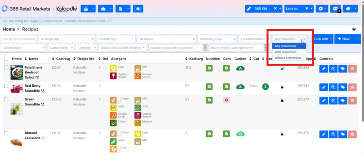Expand the Carbon rating filter dropdown
The width and height of the screenshot is (364, 165).
click(x=61, y=48)
